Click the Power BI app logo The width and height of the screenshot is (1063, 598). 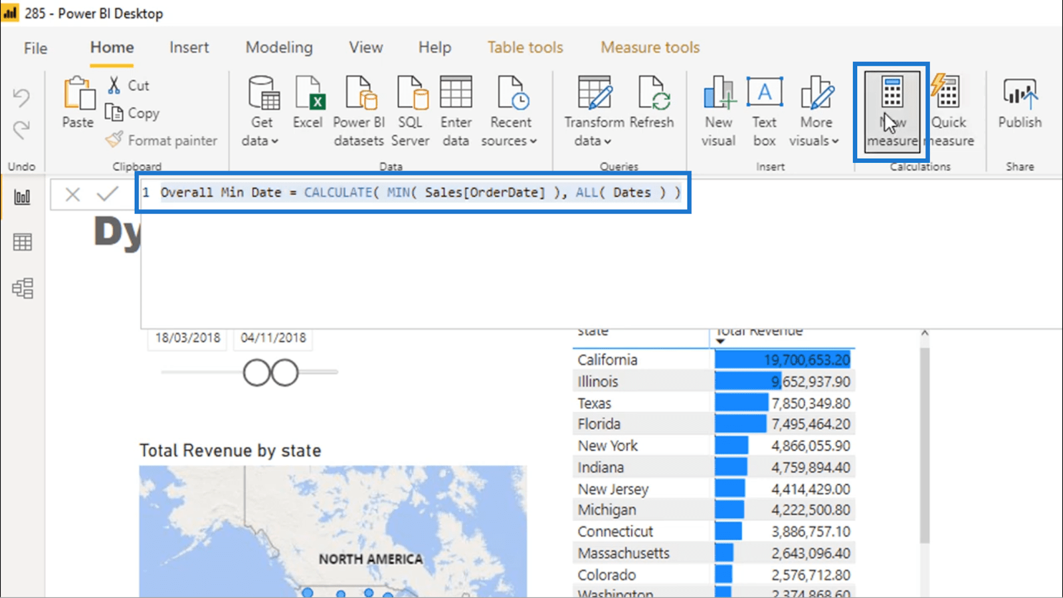click(x=11, y=13)
